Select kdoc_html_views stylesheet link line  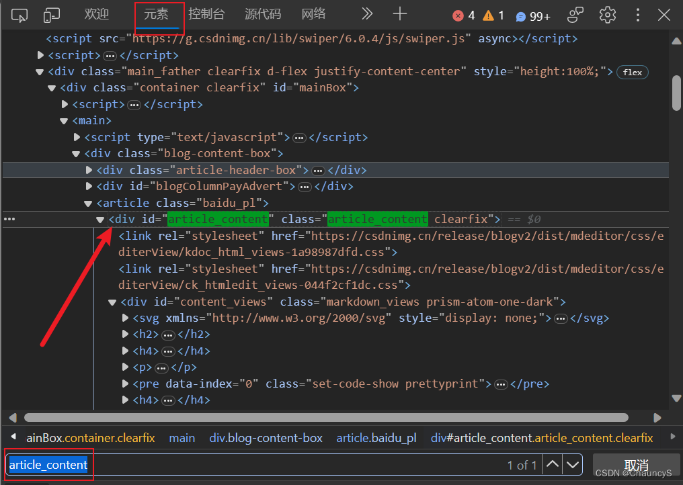tap(391, 244)
